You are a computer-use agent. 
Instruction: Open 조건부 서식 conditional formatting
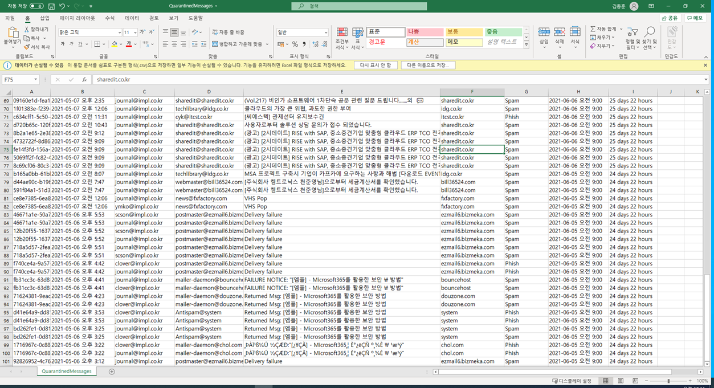click(x=342, y=39)
